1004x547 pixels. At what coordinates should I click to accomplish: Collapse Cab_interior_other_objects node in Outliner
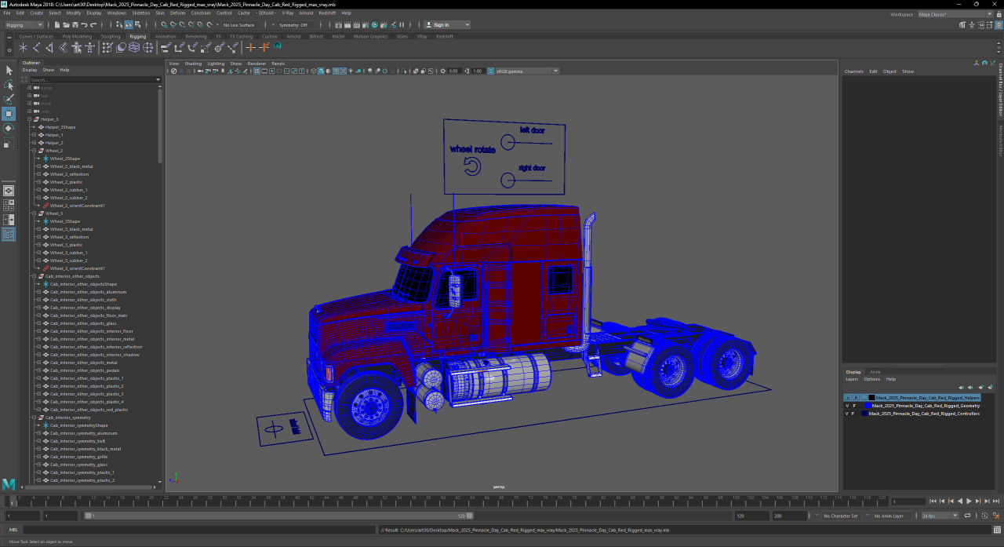tap(35, 276)
